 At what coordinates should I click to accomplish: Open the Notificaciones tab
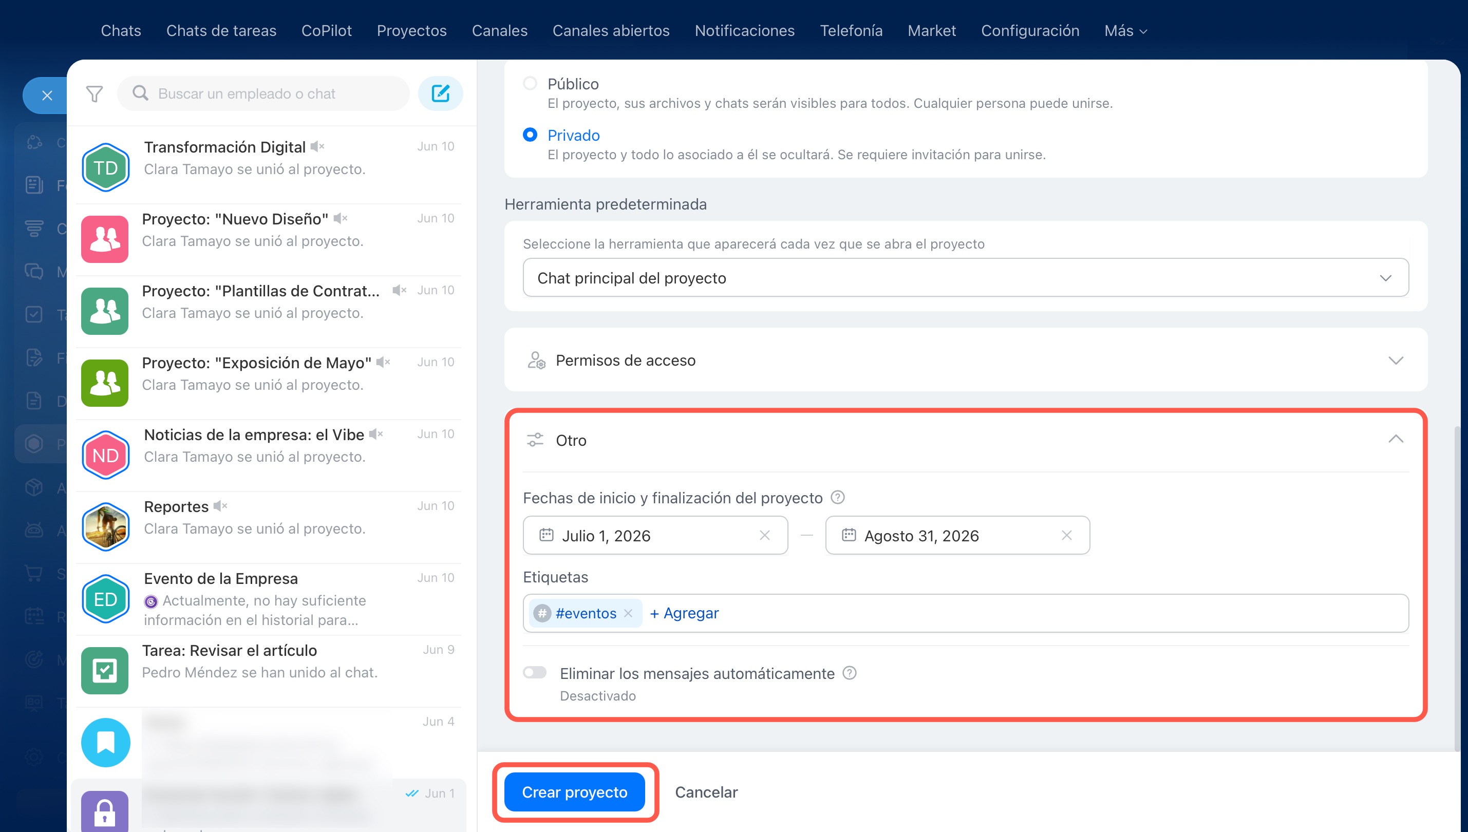point(745,31)
